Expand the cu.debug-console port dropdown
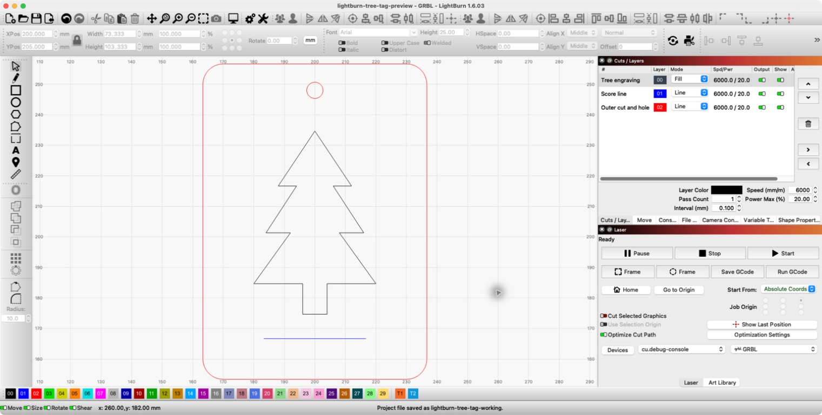The width and height of the screenshot is (822, 415). pos(681,350)
